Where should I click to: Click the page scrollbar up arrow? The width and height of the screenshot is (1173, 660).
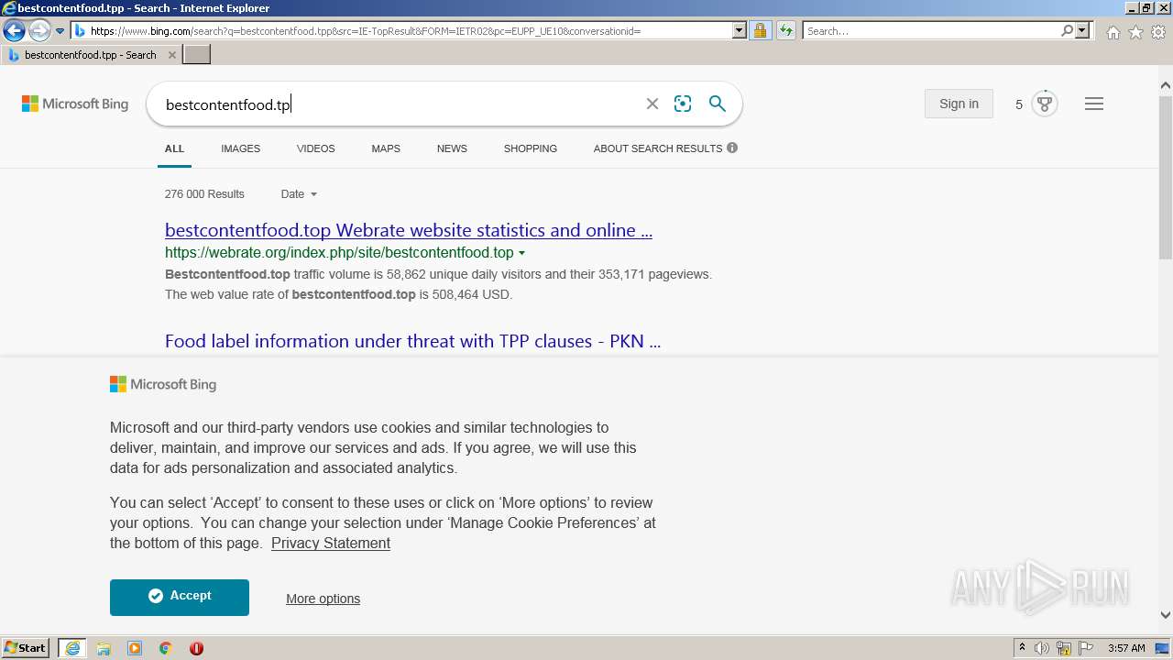pos(1166,85)
